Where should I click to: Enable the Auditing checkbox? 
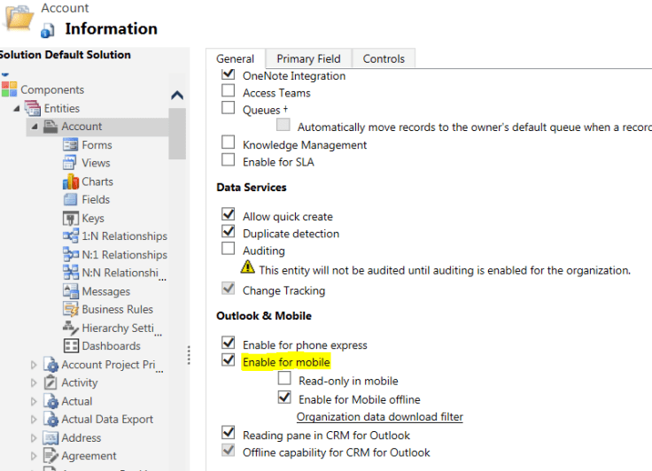[229, 251]
